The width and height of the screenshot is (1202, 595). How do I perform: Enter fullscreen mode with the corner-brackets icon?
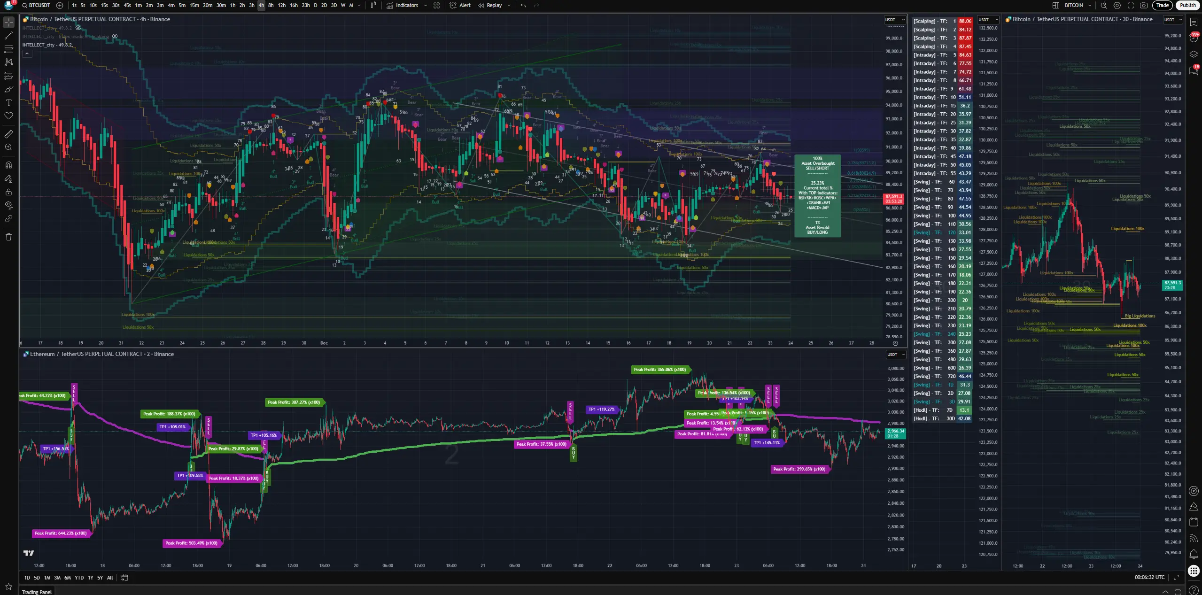tap(1131, 5)
